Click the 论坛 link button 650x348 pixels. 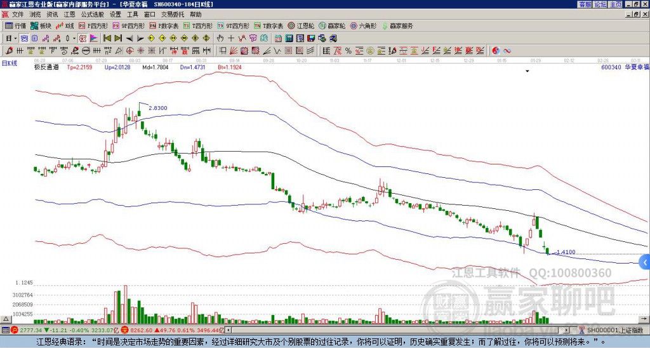tap(600, 4)
